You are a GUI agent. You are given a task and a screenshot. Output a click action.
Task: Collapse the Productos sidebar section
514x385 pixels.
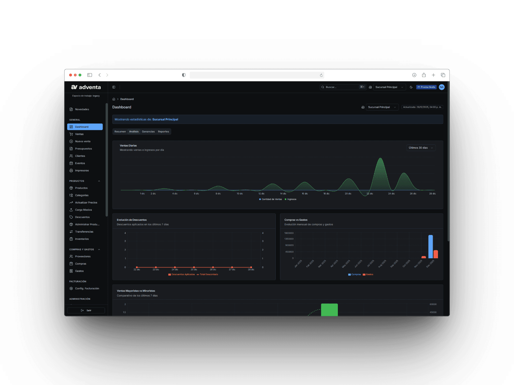click(x=99, y=181)
